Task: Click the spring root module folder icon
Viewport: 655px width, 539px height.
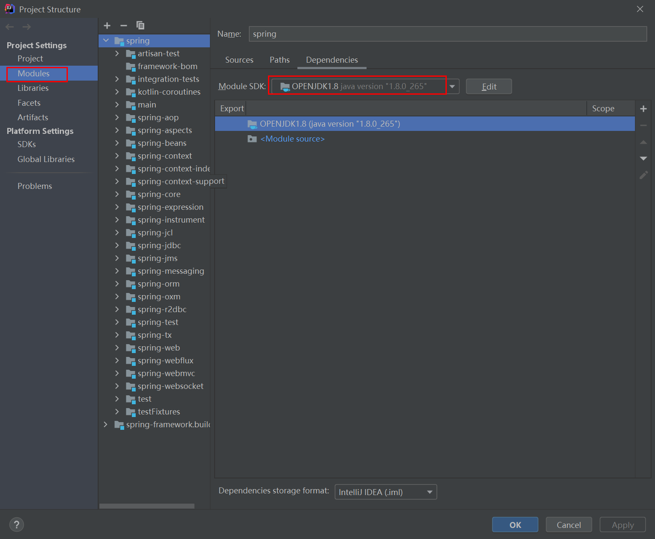Action: (119, 41)
